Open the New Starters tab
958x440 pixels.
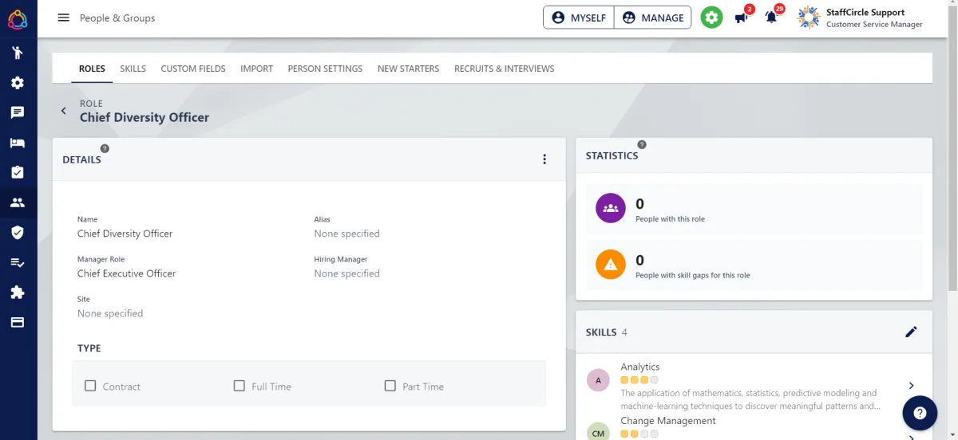click(408, 69)
